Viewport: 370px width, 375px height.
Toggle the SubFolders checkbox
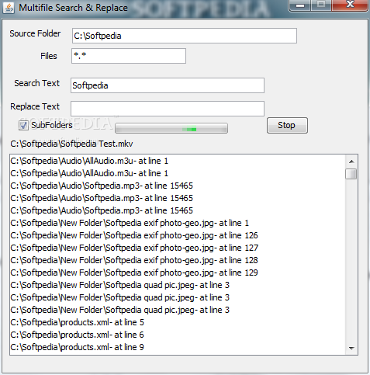click(23, 125)
